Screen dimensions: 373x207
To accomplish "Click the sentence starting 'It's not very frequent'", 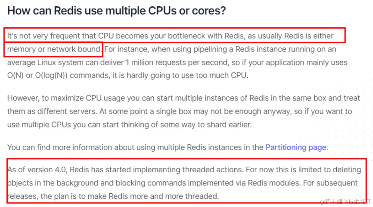I will pyautogui.click(x=170, y=42).
